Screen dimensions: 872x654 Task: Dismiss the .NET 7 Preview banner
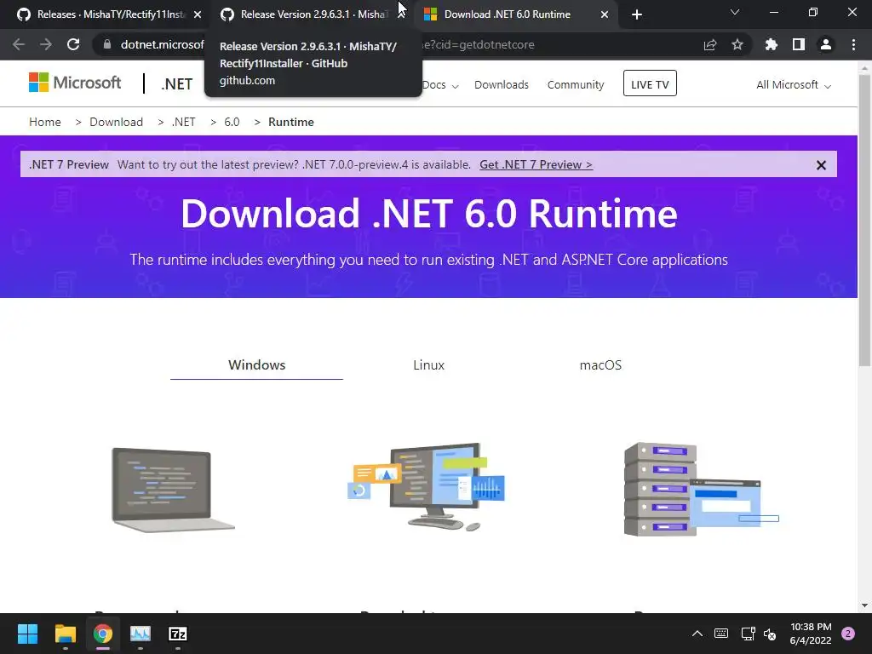(821, 165)
